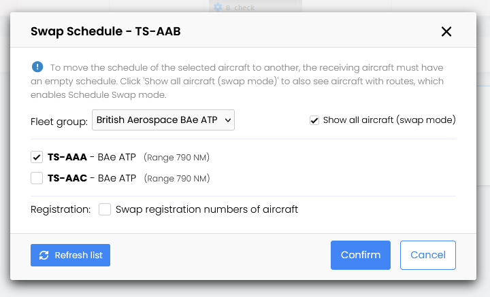
Task: Enable Swap registration numbers of aircraft
Action: click(105, 209)
